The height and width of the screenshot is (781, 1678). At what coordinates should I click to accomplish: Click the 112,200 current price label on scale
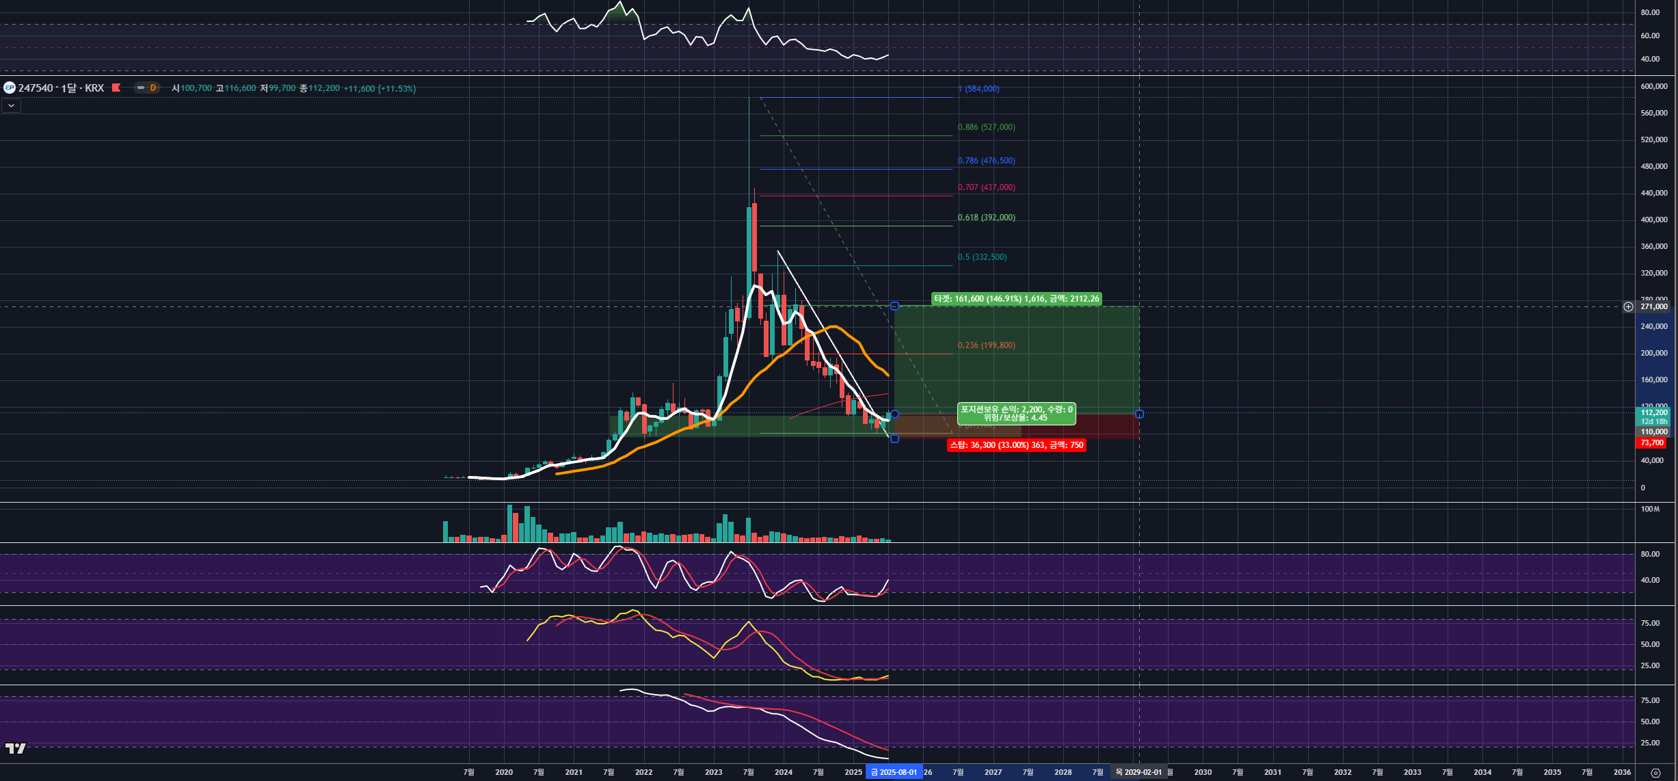[1653, 412]
